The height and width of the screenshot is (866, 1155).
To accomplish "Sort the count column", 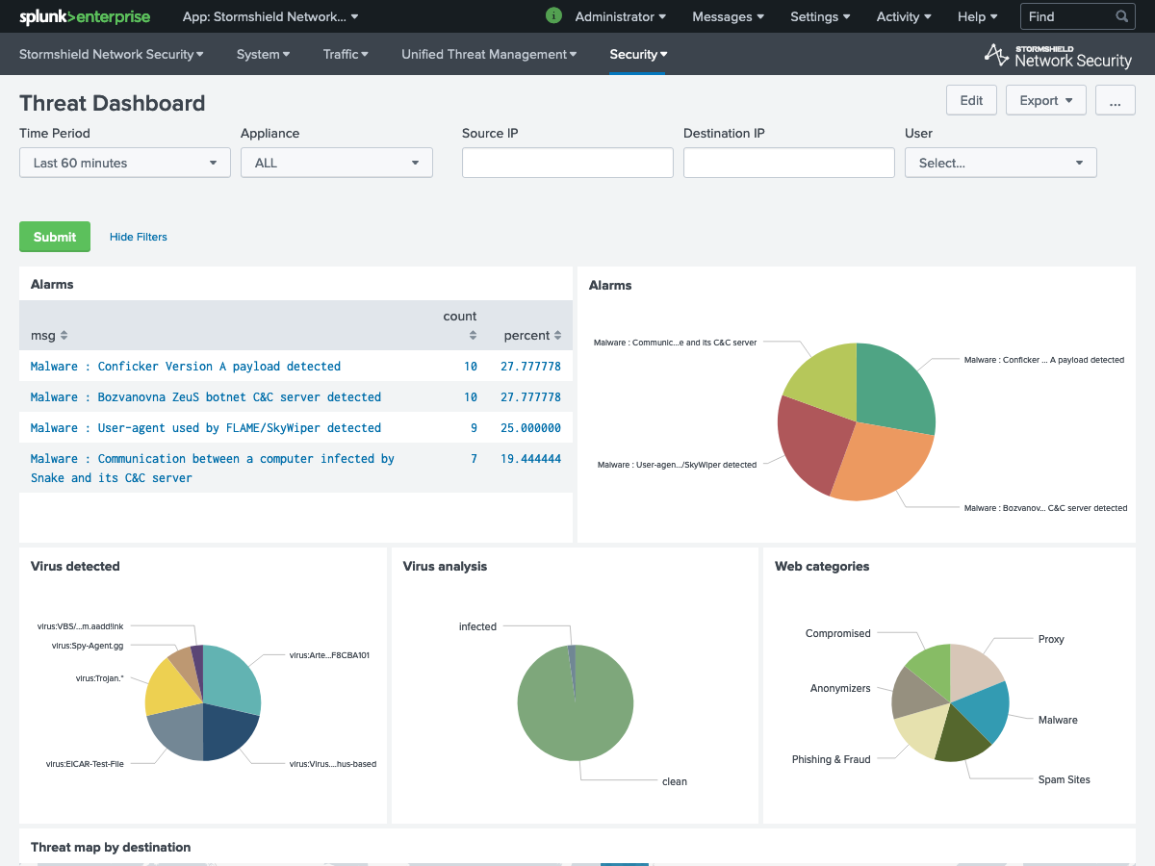I will tap(460, 325).
